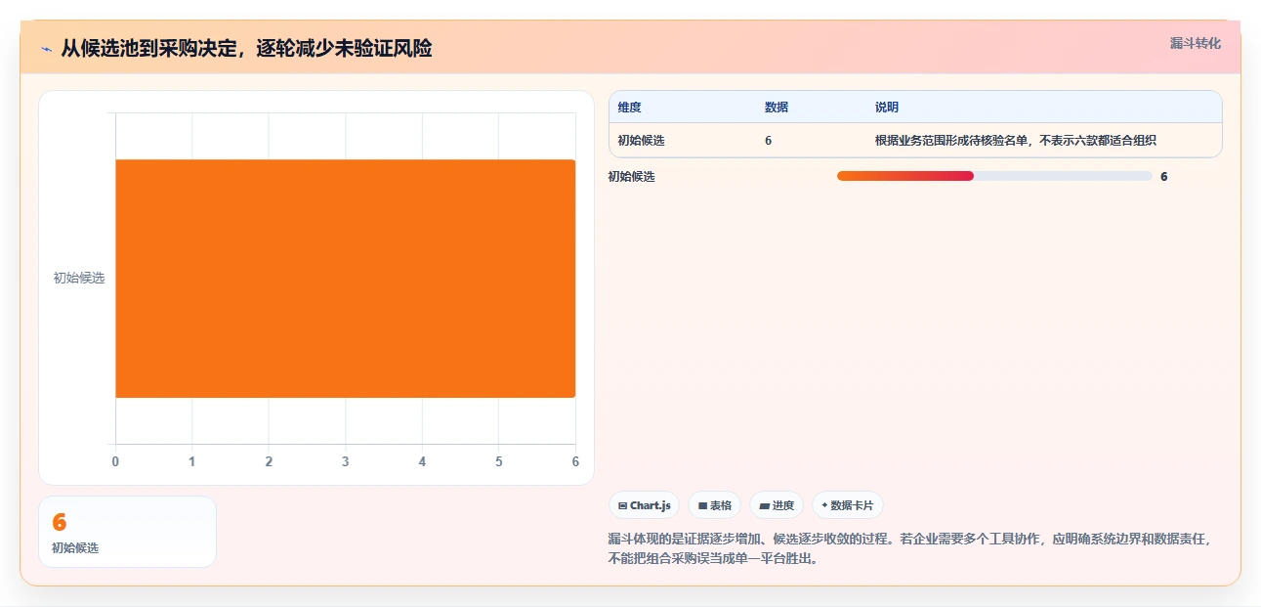Click the x-axis tick label 3

point(346,461)
